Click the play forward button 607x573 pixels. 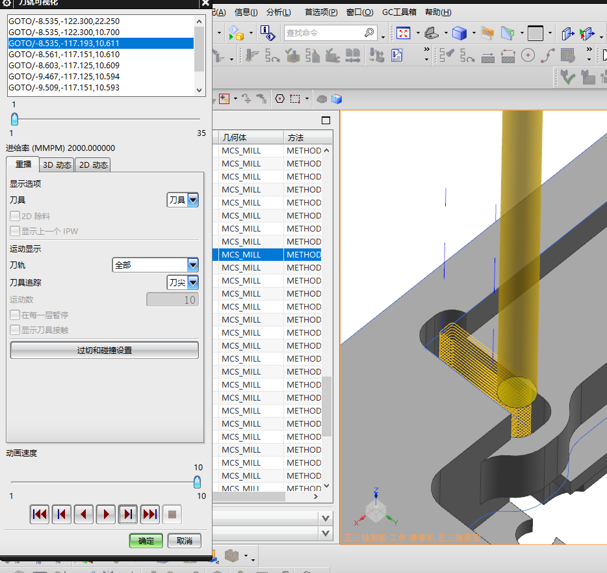tap(105, 514)
